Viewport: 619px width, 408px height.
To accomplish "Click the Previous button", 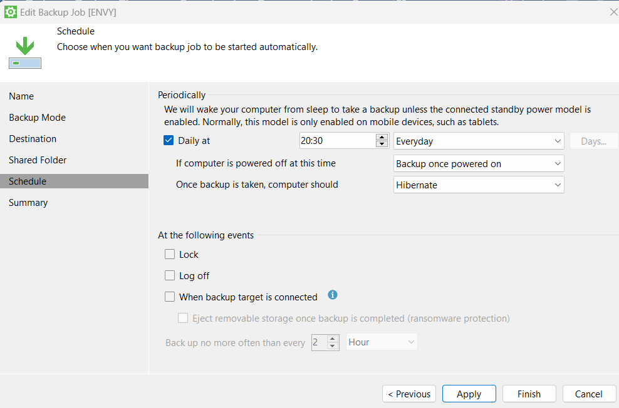I will coord(409,394).
